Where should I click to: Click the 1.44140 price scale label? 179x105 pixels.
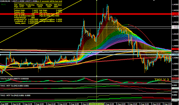tap(176, 34)
